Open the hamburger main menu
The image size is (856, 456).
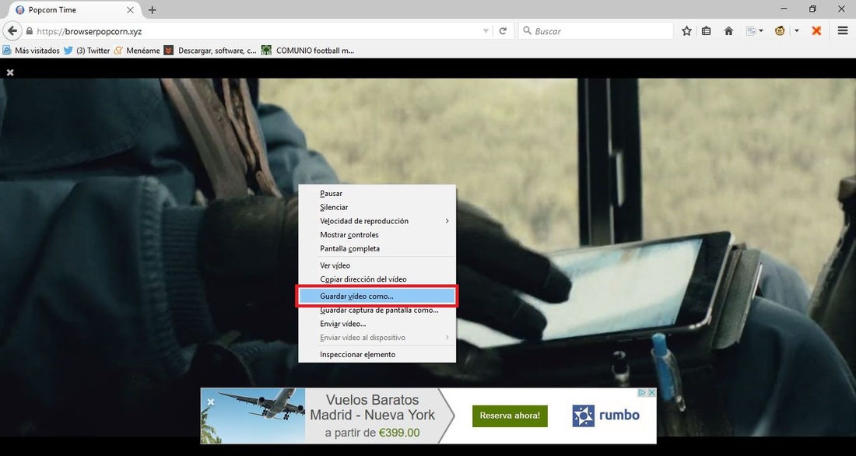(842, 31)
